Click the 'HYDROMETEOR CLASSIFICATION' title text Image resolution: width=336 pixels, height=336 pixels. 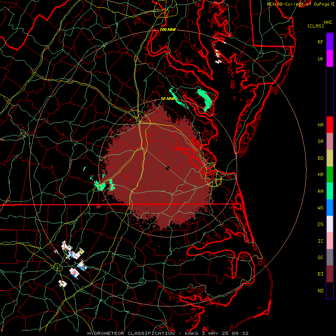tap(131, 333)
